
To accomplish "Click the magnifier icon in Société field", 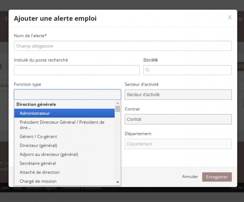I will point(147,70).
